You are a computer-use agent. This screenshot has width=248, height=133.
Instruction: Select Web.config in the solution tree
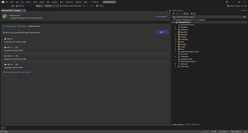(185, 66)
